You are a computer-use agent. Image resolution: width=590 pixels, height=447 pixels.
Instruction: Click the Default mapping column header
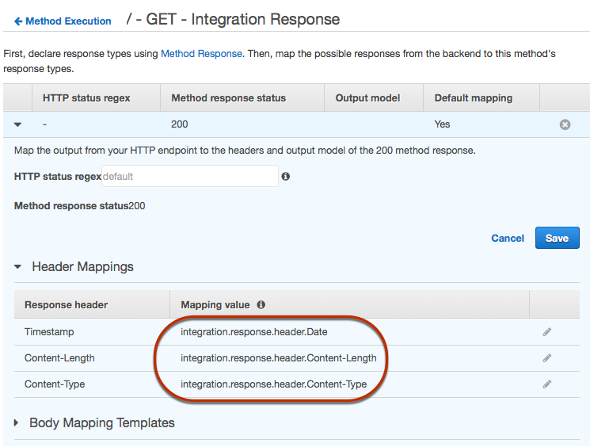click(x=473, y=98)
